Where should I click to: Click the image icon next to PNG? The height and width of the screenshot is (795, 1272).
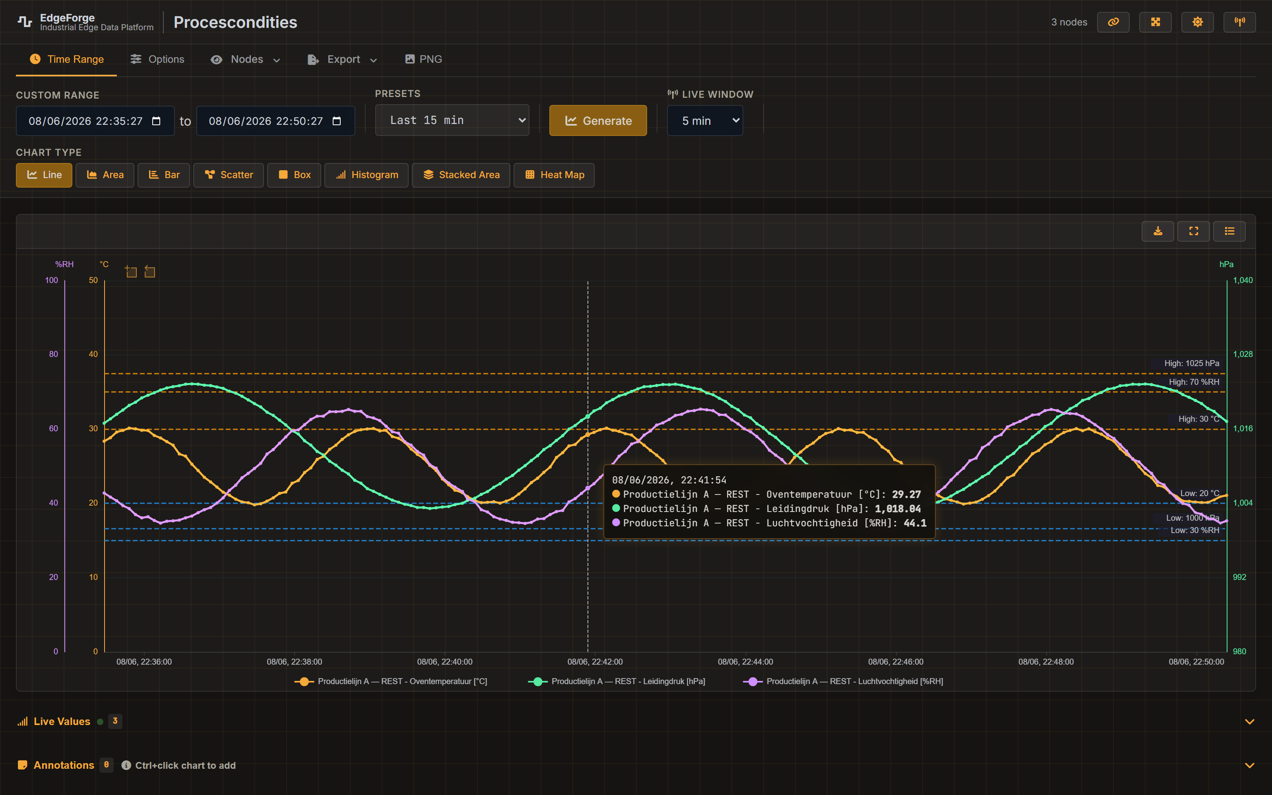(x=410, y=59)
